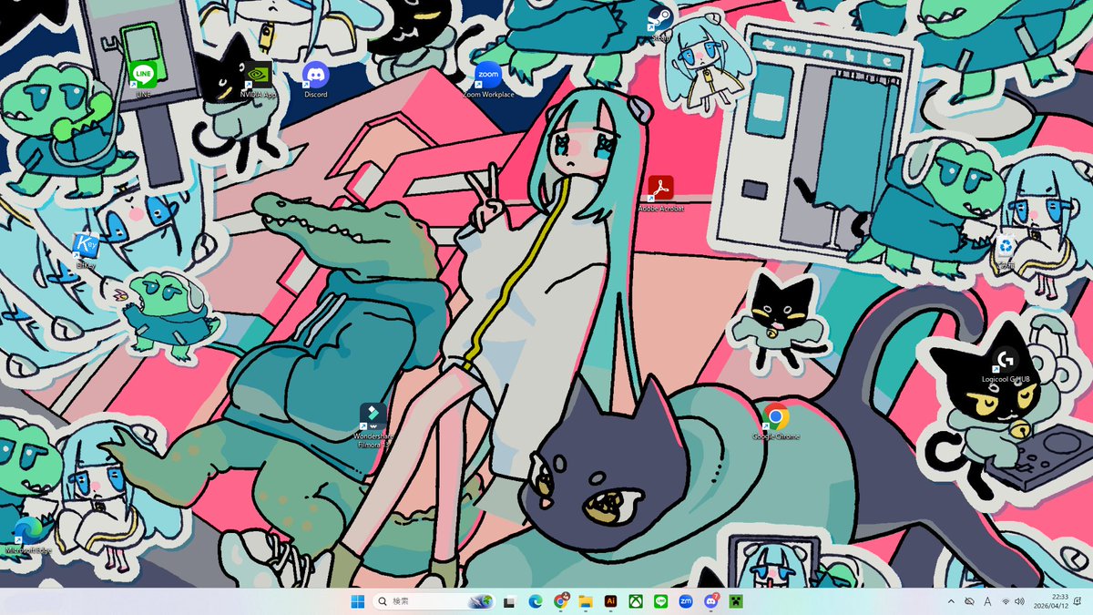This screenshot has width=1093, height=615.
Task: Open the Wondershare Filmora desktop shortcut
Action: click(372, 426)
